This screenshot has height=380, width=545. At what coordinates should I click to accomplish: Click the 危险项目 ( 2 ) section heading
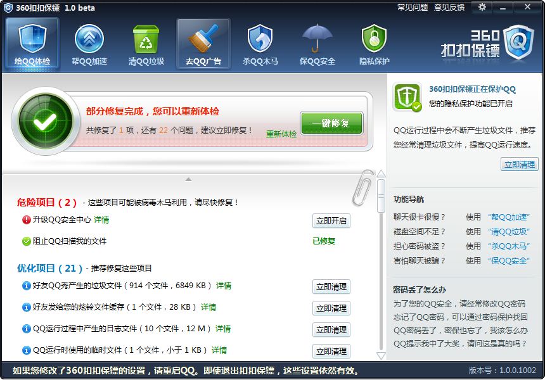click(47, 203)
